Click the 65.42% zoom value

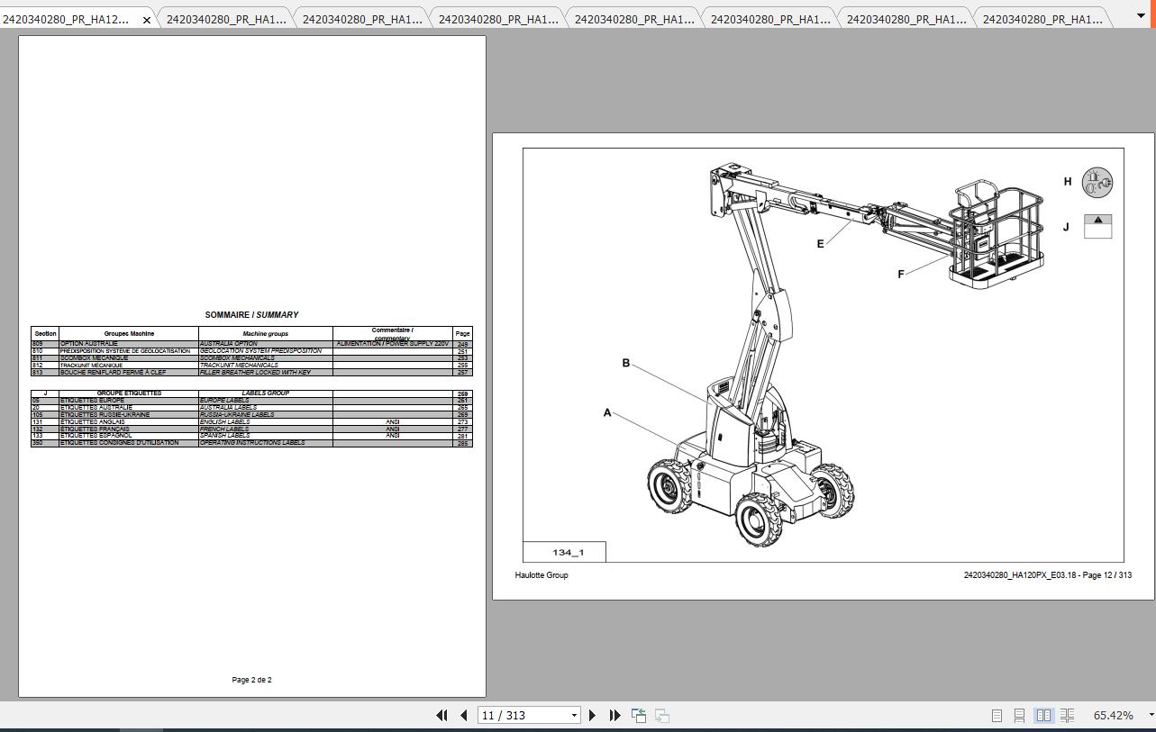pos(1113,715)
